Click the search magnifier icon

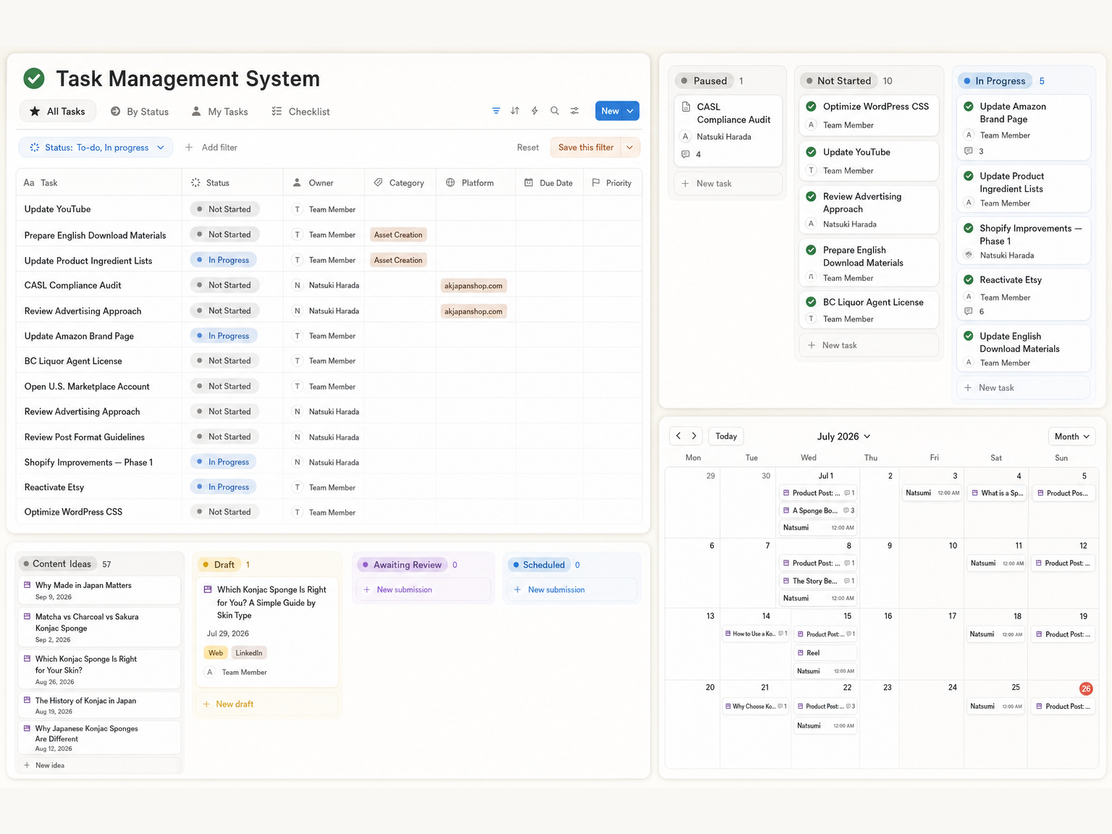[x=555, y=111]
